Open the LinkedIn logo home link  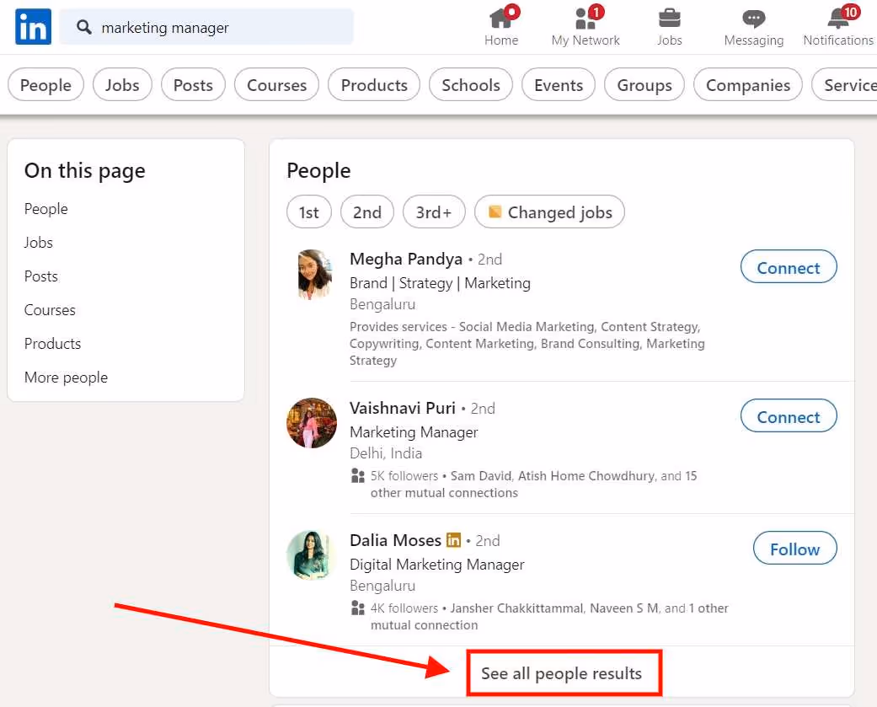point(33,26)
